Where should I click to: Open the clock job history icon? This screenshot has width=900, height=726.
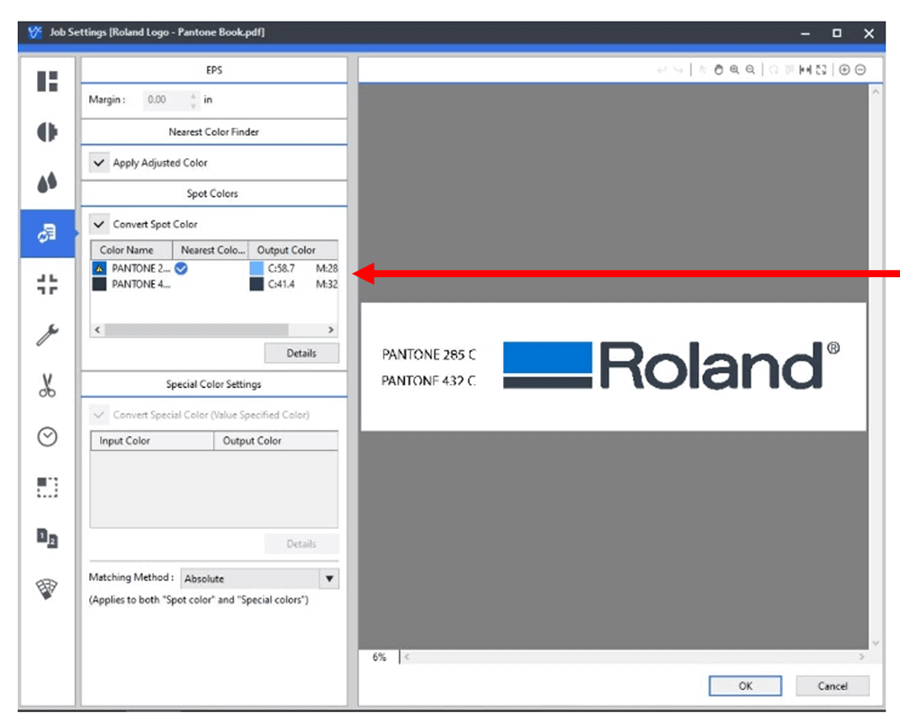pos(47,436)
